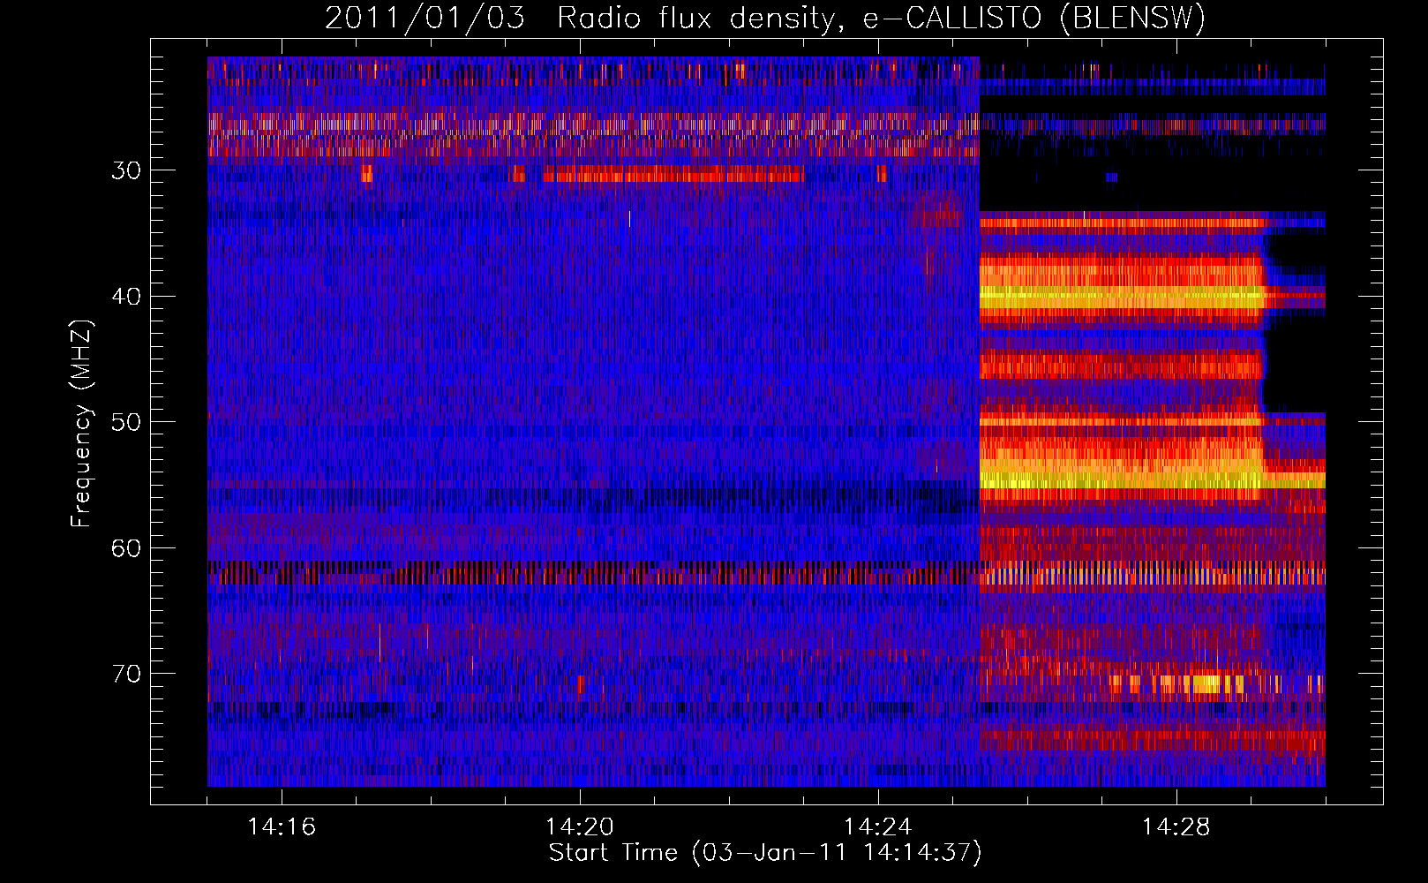Click the 30 frequency tick label
This screenshot has height=883, width=1428.
126,170
